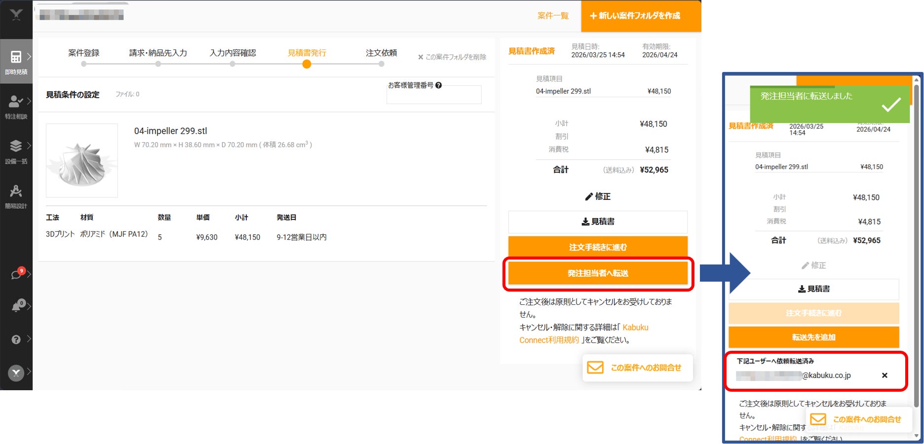
Task: Click the blurred @kabuku.co.jp email address
Action: [793, 375]
